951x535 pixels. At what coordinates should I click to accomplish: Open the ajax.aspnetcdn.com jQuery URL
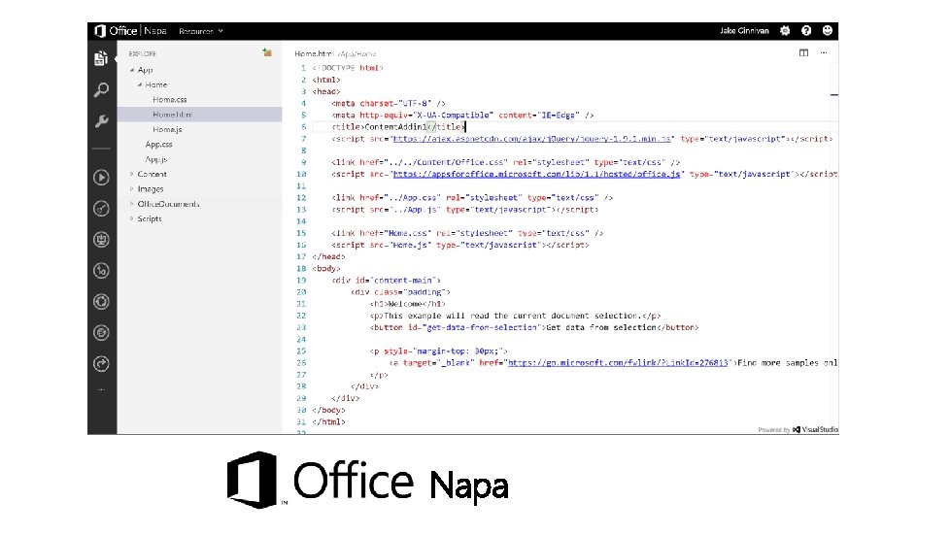[x=532, y=139]
